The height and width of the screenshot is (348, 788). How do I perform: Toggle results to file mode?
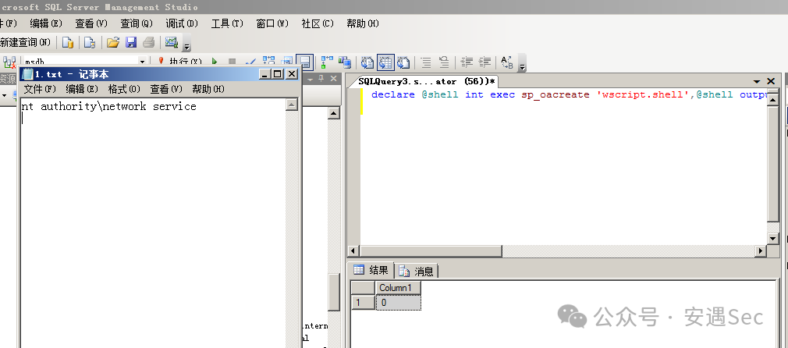pos(403,62)
